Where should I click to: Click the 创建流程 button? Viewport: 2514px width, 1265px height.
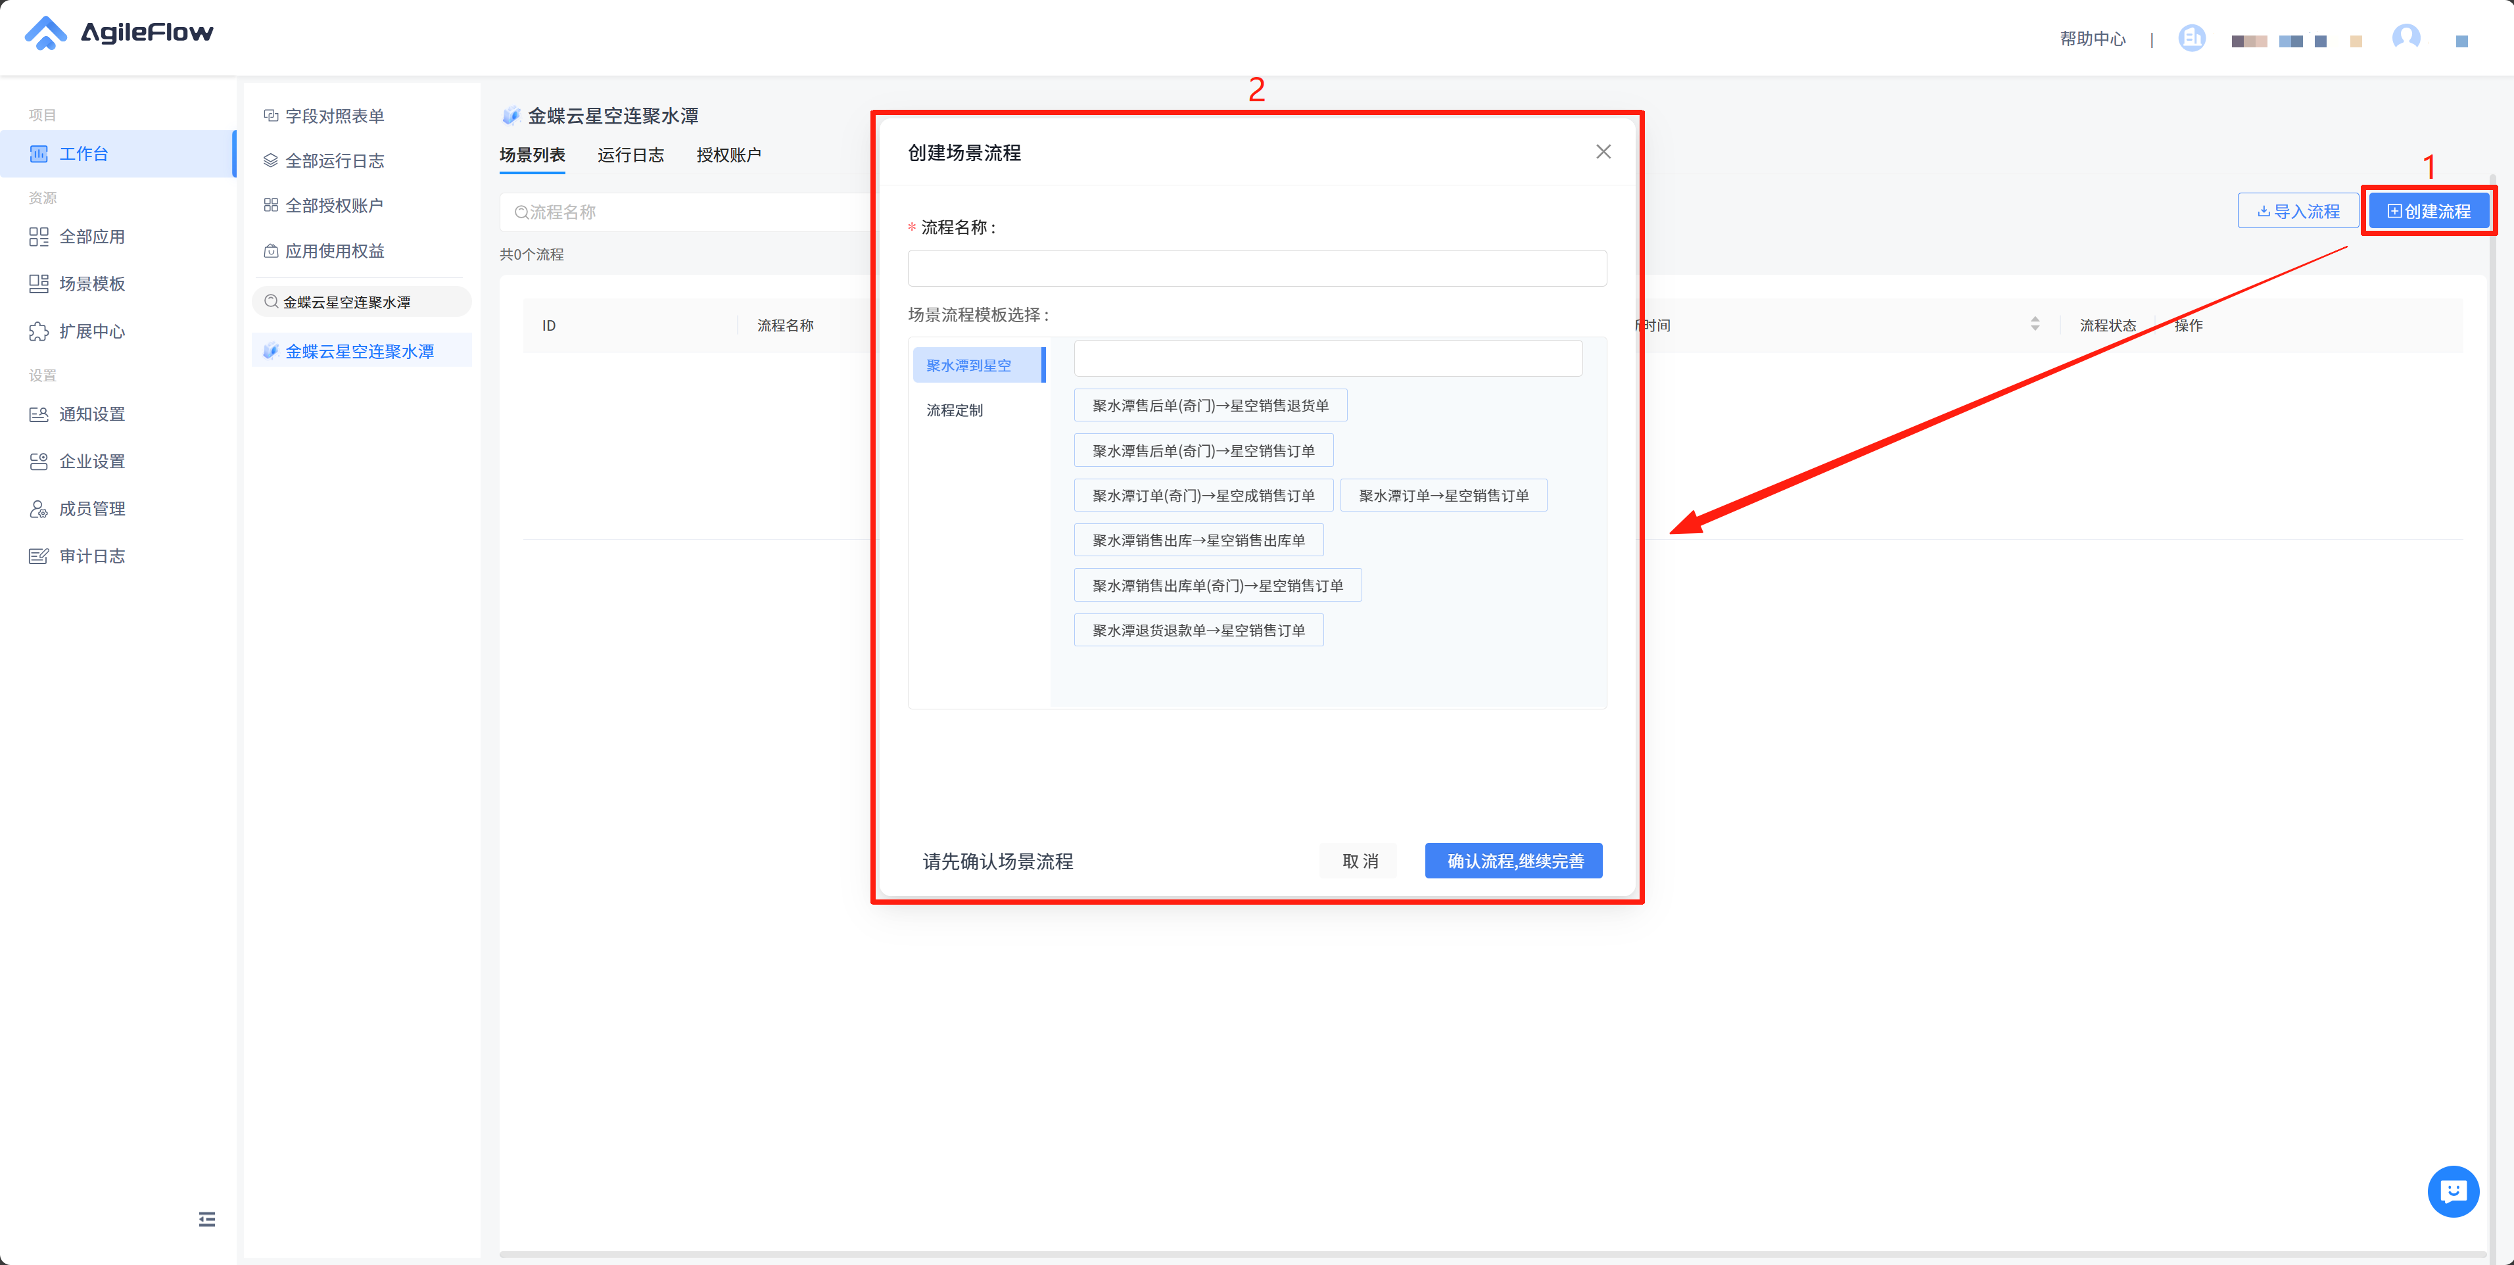[2428, 211]
